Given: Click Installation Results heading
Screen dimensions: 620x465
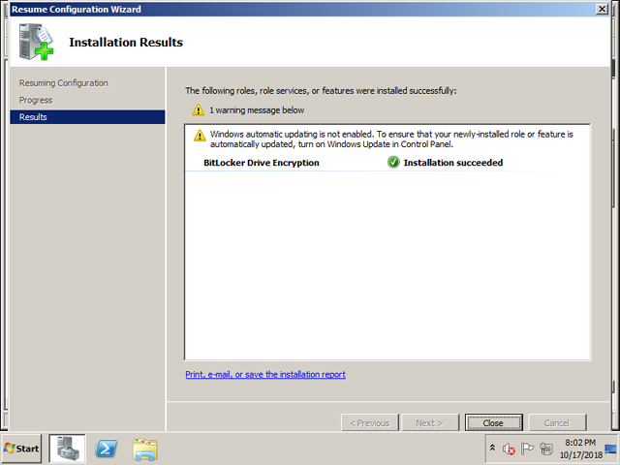Looking at the screenshot, I should tap(126, 43).
